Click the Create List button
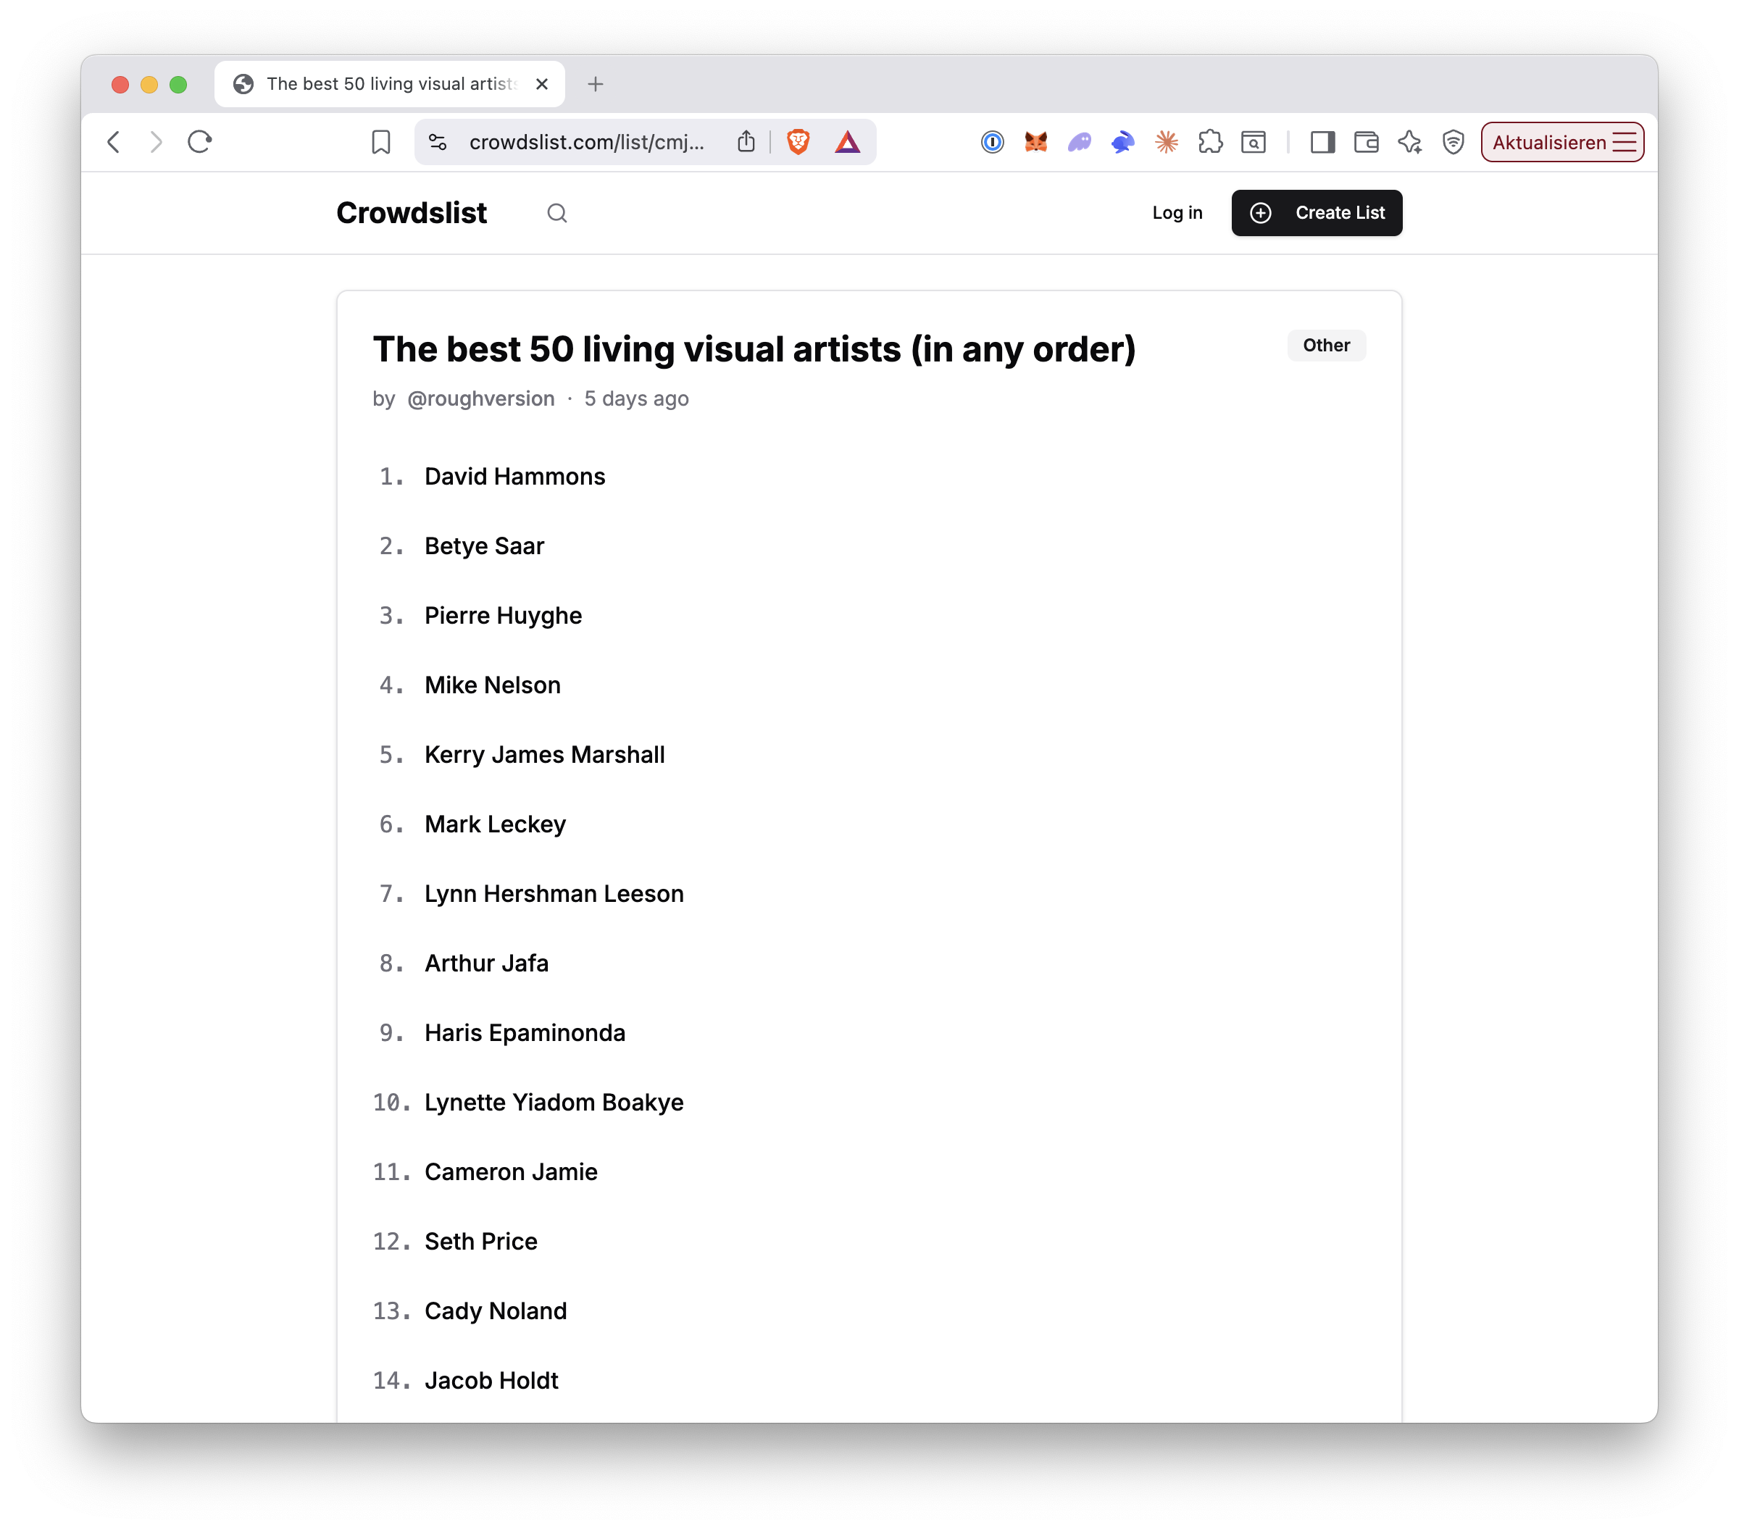 [1316, 212]
